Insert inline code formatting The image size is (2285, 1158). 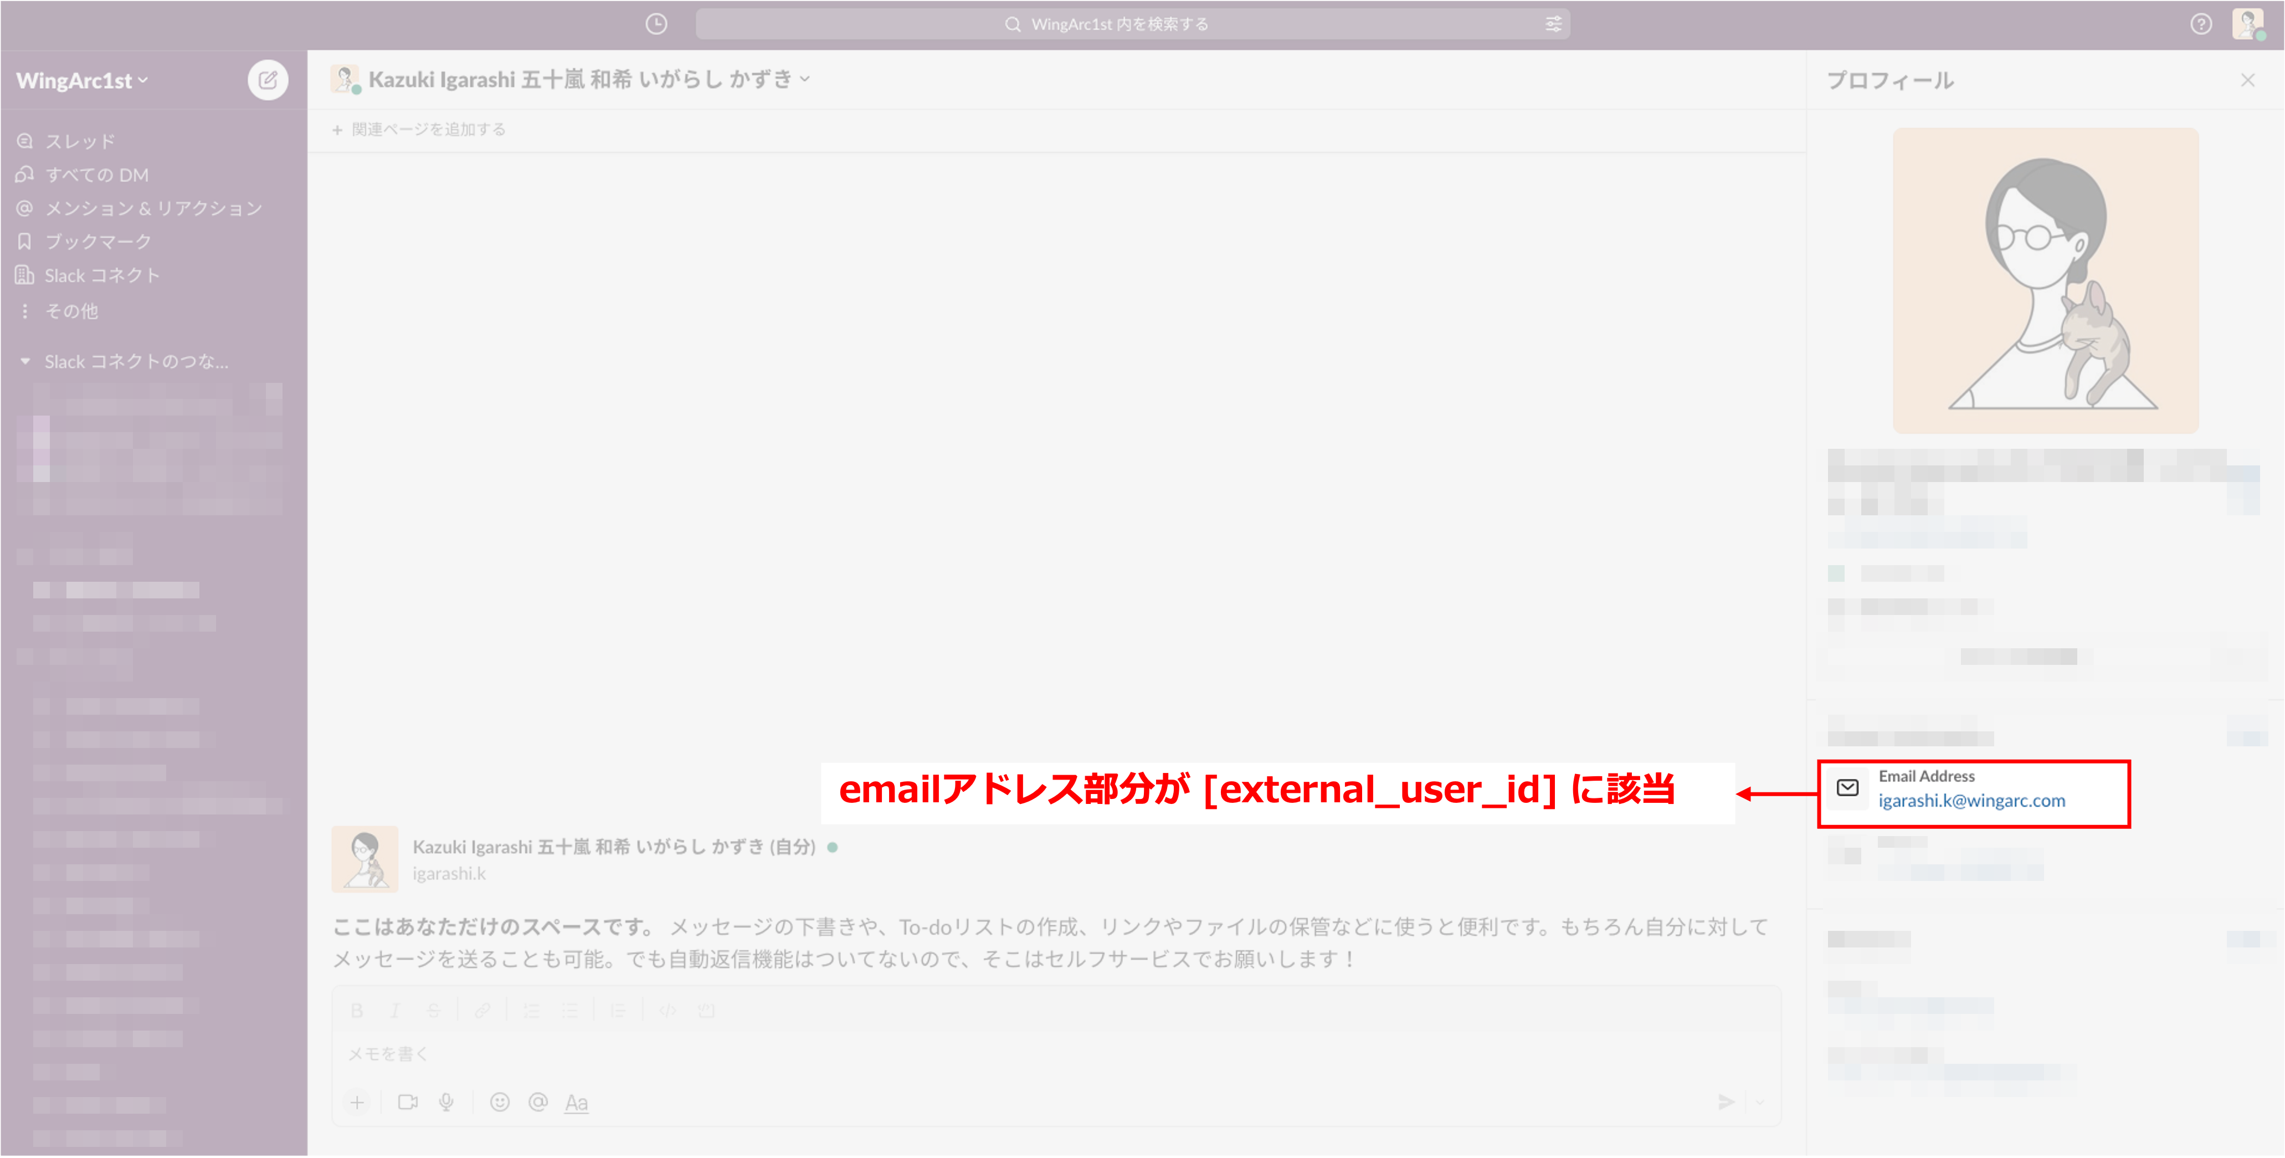point(668,1011)
